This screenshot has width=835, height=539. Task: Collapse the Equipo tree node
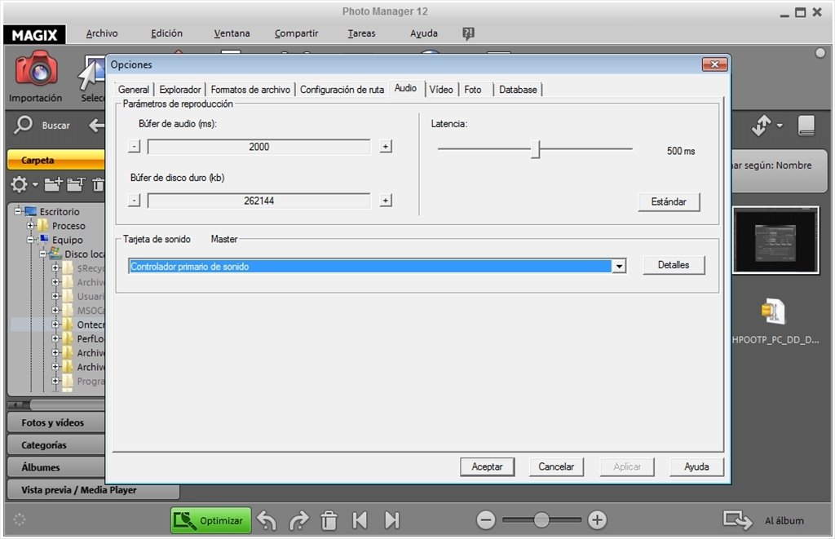tap(30, 240)
